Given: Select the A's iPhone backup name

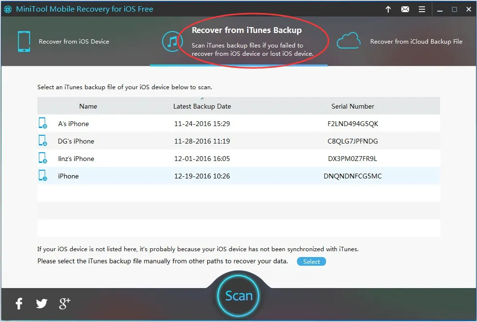Looking at the screenshot, I should pos(73,124).
